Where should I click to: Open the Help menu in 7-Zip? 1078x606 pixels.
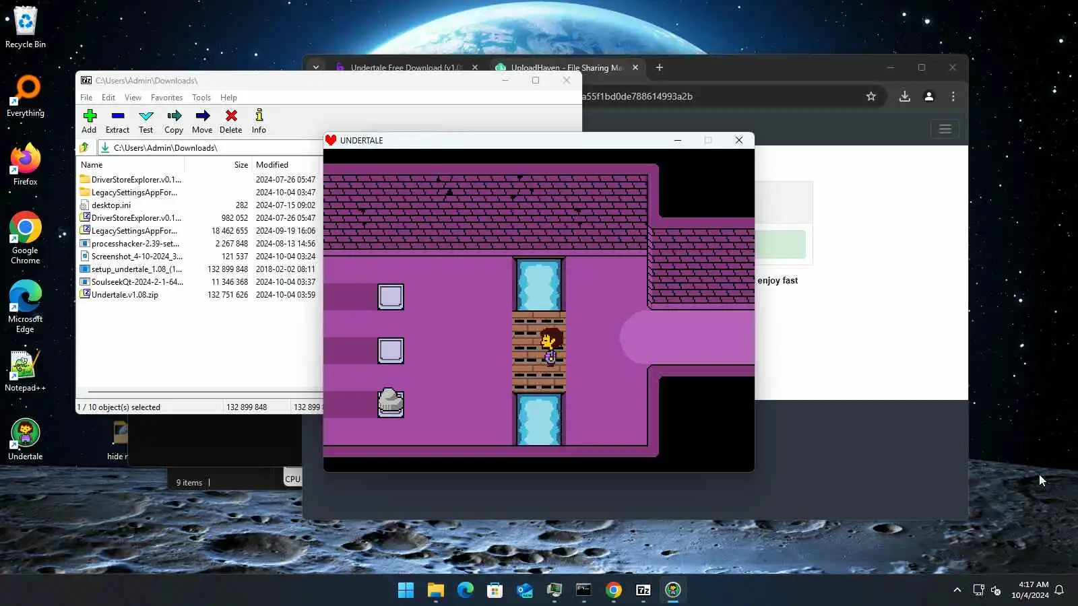[x=228, y=98]
